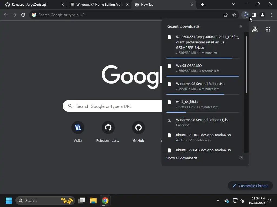
Task: Open File Explorer from the taskbar
Action: point(93,201)
